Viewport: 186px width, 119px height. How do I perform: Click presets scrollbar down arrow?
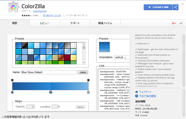(x=84, y=63)
